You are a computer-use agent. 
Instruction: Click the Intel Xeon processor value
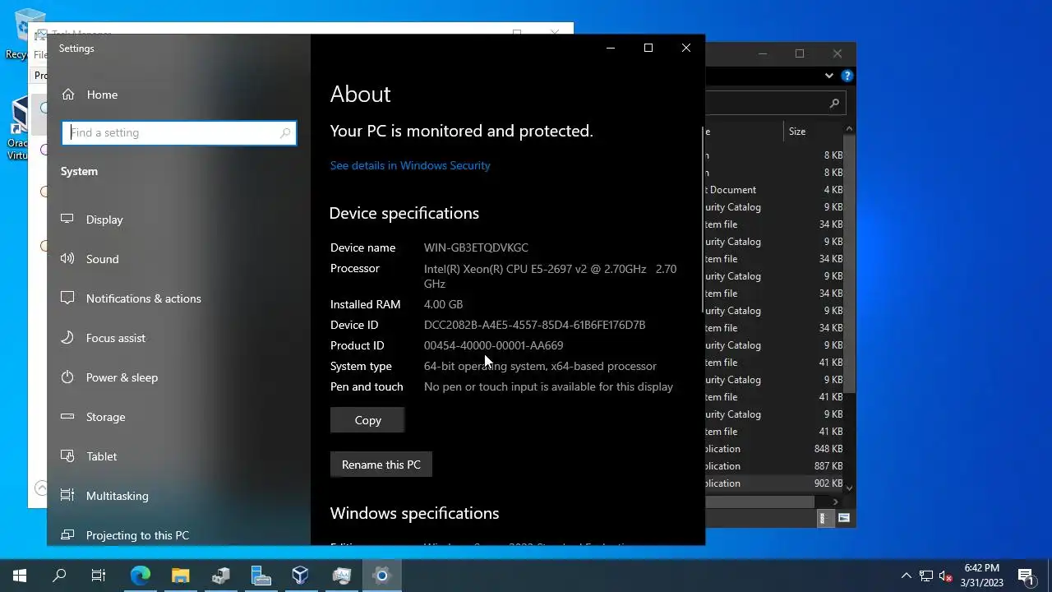tap(550, 276)
